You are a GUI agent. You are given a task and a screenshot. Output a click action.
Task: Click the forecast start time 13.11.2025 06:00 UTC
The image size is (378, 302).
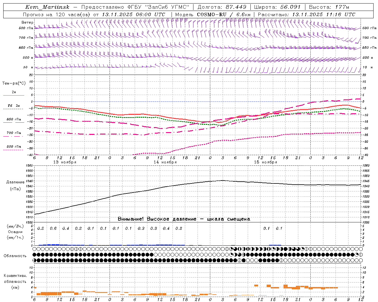pyautogui.click(x=133, y=14)
